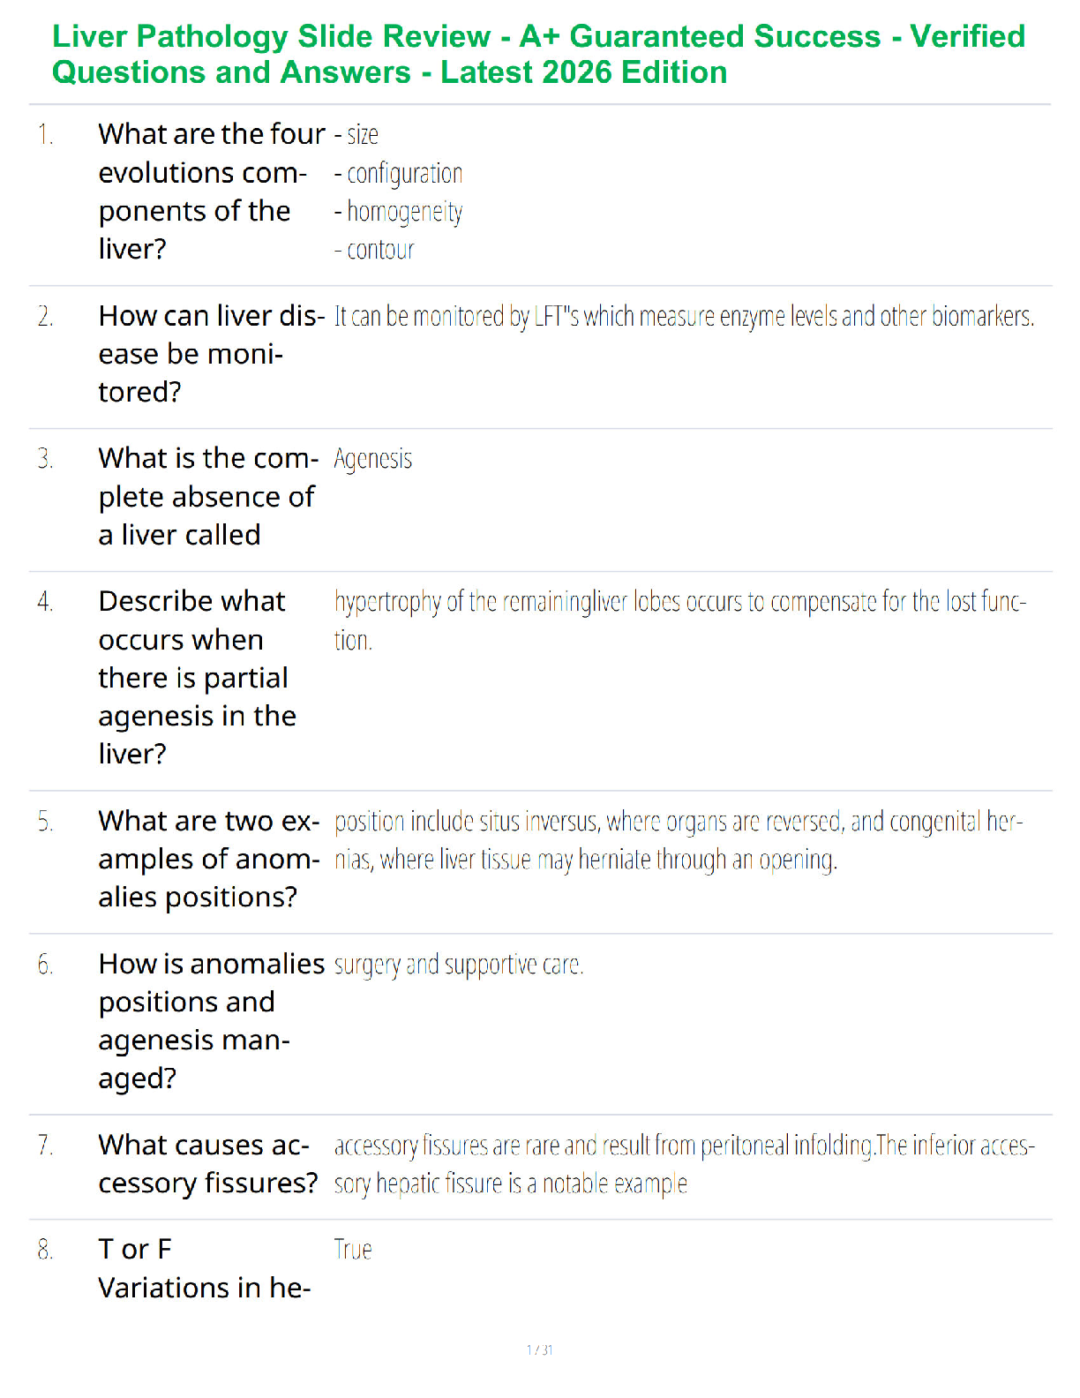Click the answer line '- size'
This screenshot has width=1080, height=1398.
tap(356, 134)
